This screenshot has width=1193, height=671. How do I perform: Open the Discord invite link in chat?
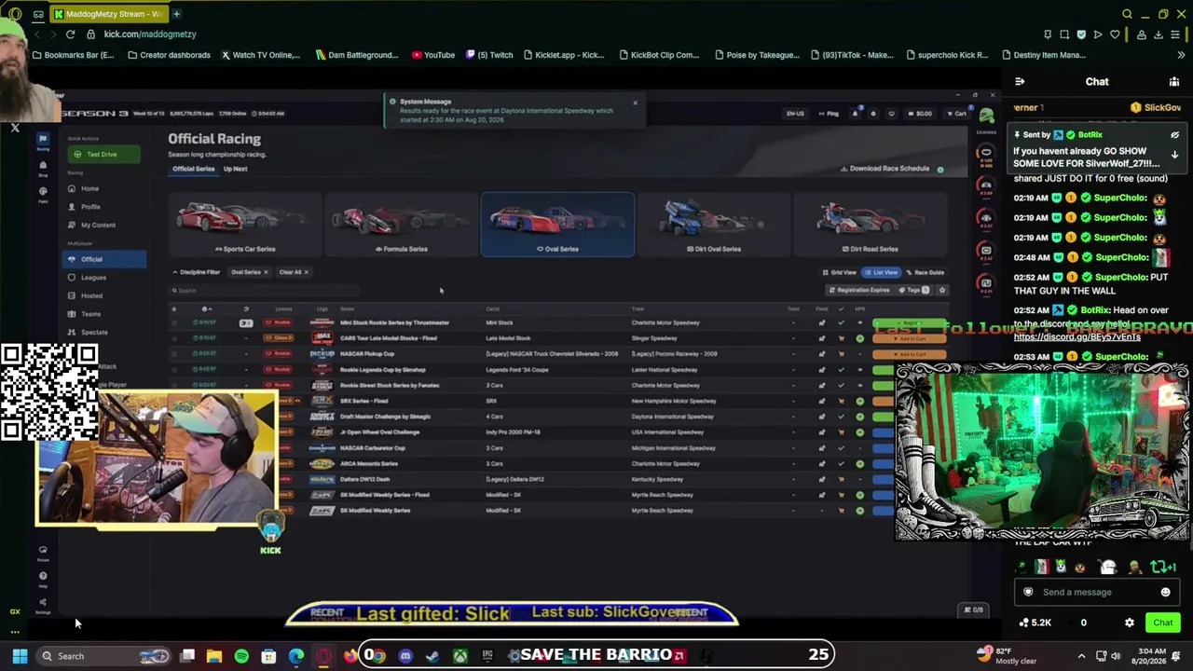(1076, 336)
